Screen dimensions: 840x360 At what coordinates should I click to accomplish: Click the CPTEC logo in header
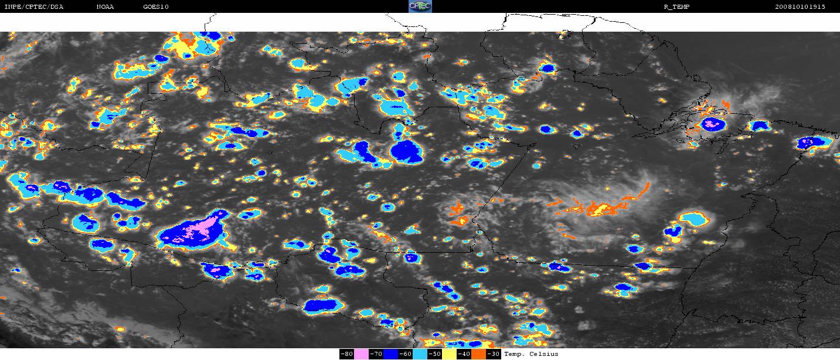pos(420,6)
